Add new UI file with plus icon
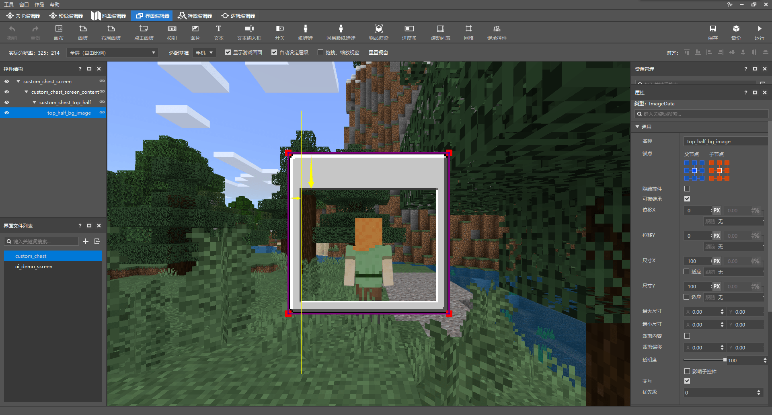 [86, 241]
